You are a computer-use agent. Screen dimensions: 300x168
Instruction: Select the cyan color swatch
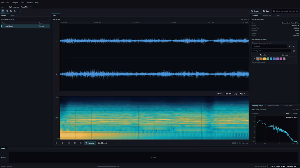[x=271, y=59]
